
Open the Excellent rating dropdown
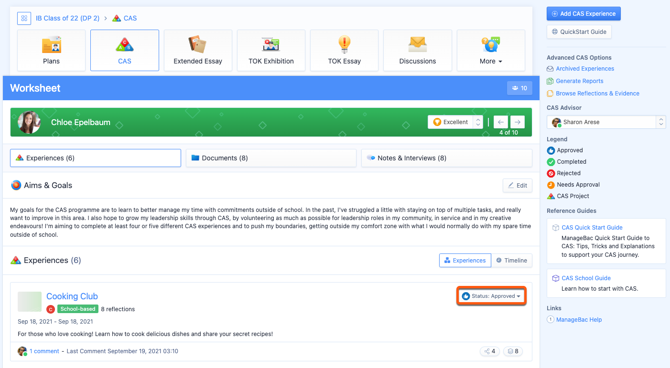[455, 122]
